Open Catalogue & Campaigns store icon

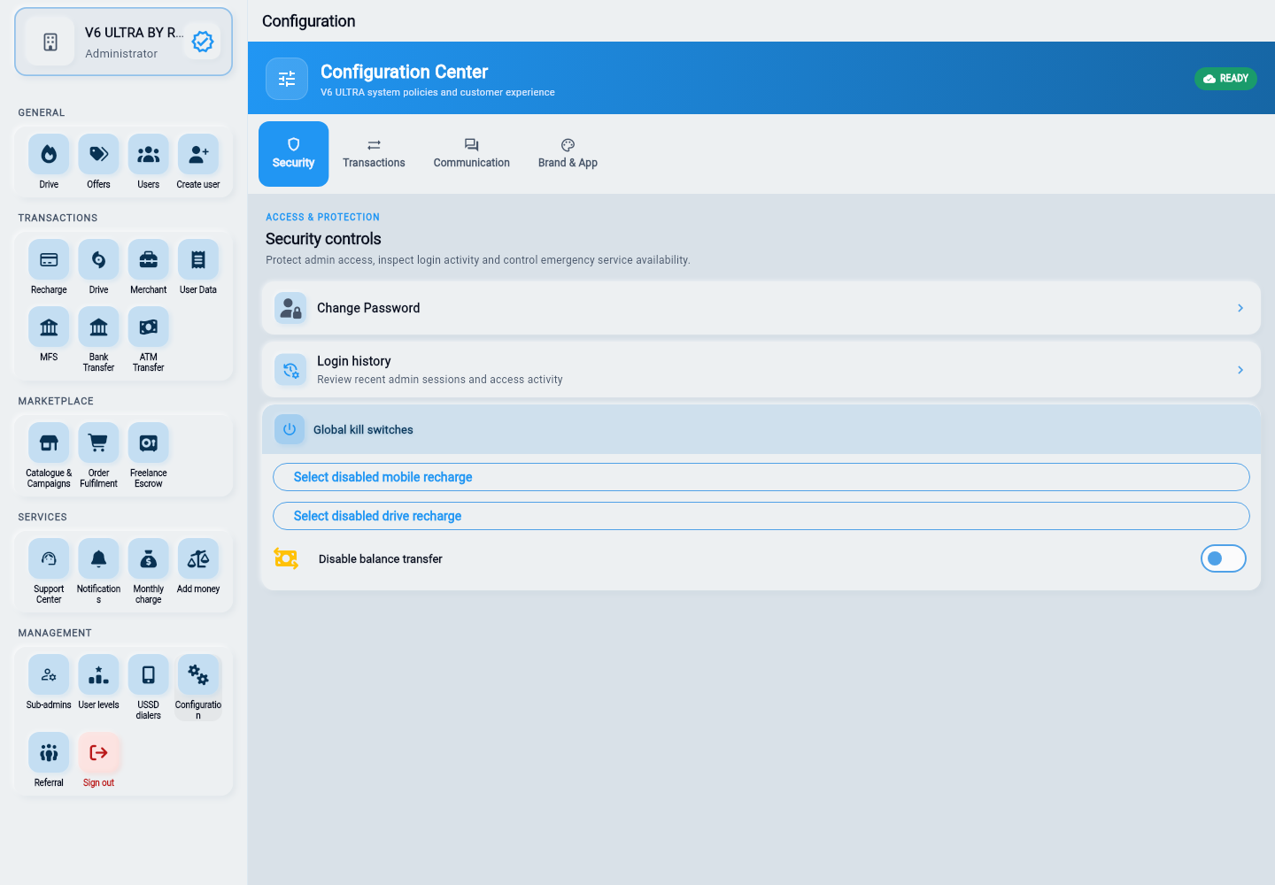pyautogui.click(x=49, y=443)
